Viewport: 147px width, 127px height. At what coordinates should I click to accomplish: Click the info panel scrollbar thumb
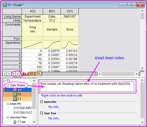pos(142,100)
